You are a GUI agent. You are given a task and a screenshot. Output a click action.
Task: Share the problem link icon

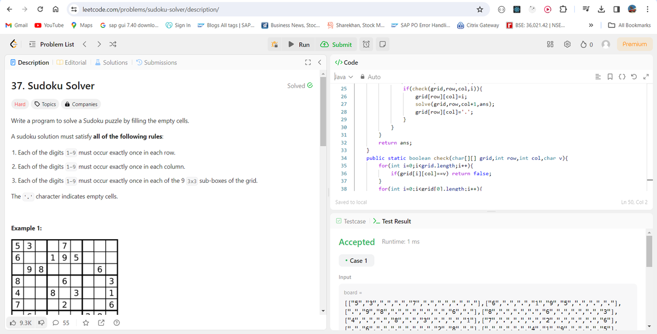click(101, 323)
